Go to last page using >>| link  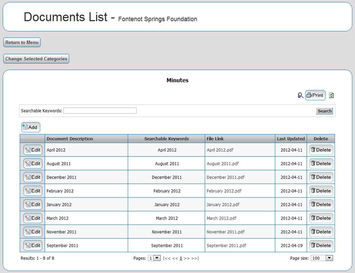click(195, 258)
